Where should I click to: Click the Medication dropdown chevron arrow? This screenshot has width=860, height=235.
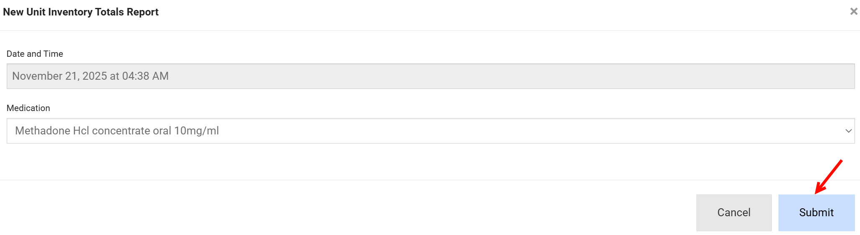tap(848, 131)
